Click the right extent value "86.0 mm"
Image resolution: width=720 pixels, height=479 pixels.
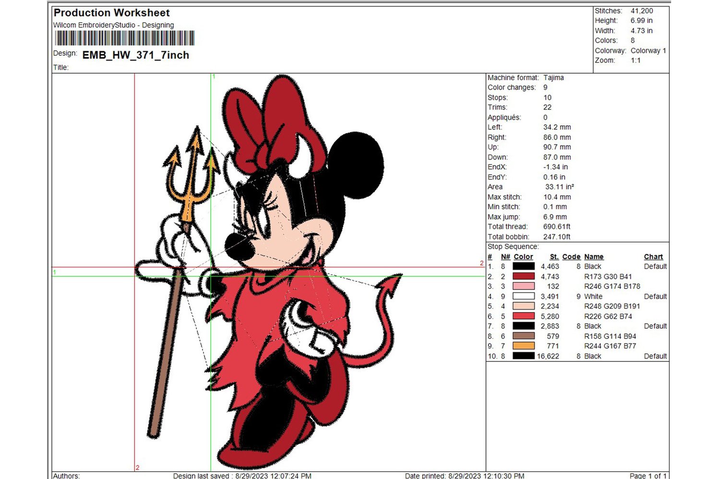(557, 137)
